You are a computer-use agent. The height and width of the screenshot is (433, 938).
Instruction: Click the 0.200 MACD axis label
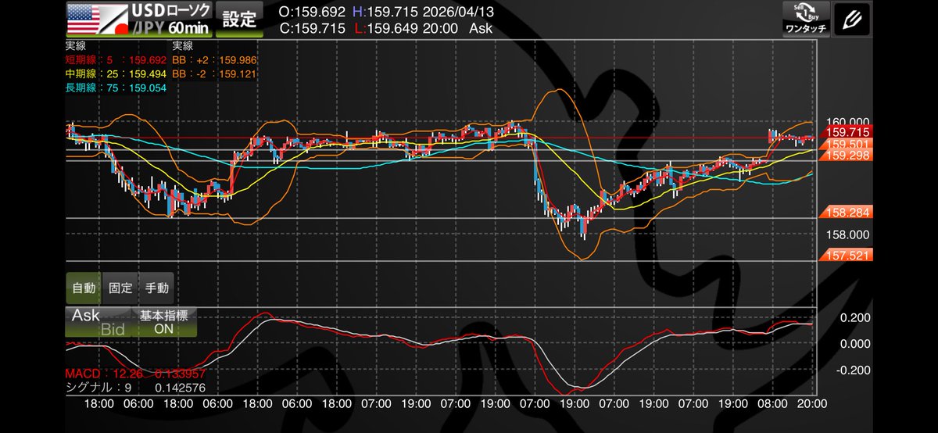(x=854, y=317)
